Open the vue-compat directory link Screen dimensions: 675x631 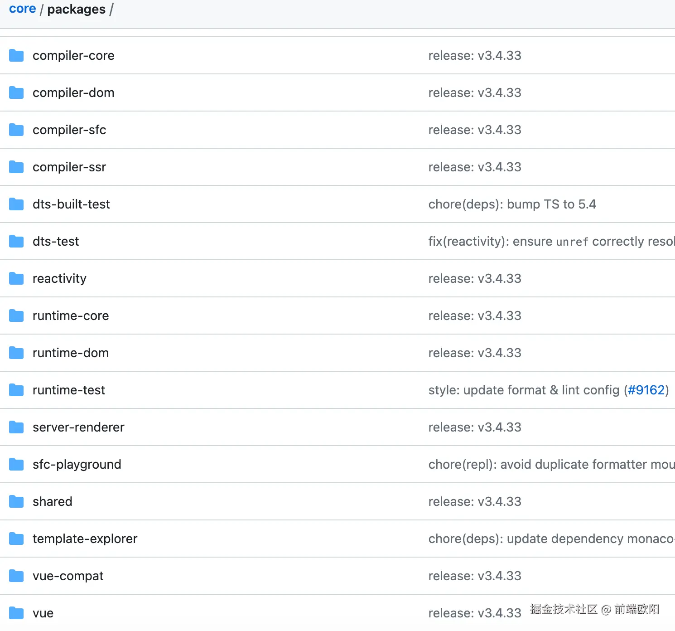pyautogui.click(x=68, y=576)
